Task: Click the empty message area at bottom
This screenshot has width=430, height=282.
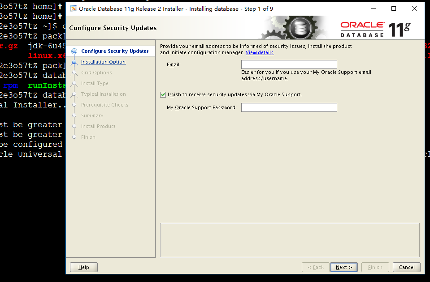Action: pyautogui.click(x=290, y=240)
